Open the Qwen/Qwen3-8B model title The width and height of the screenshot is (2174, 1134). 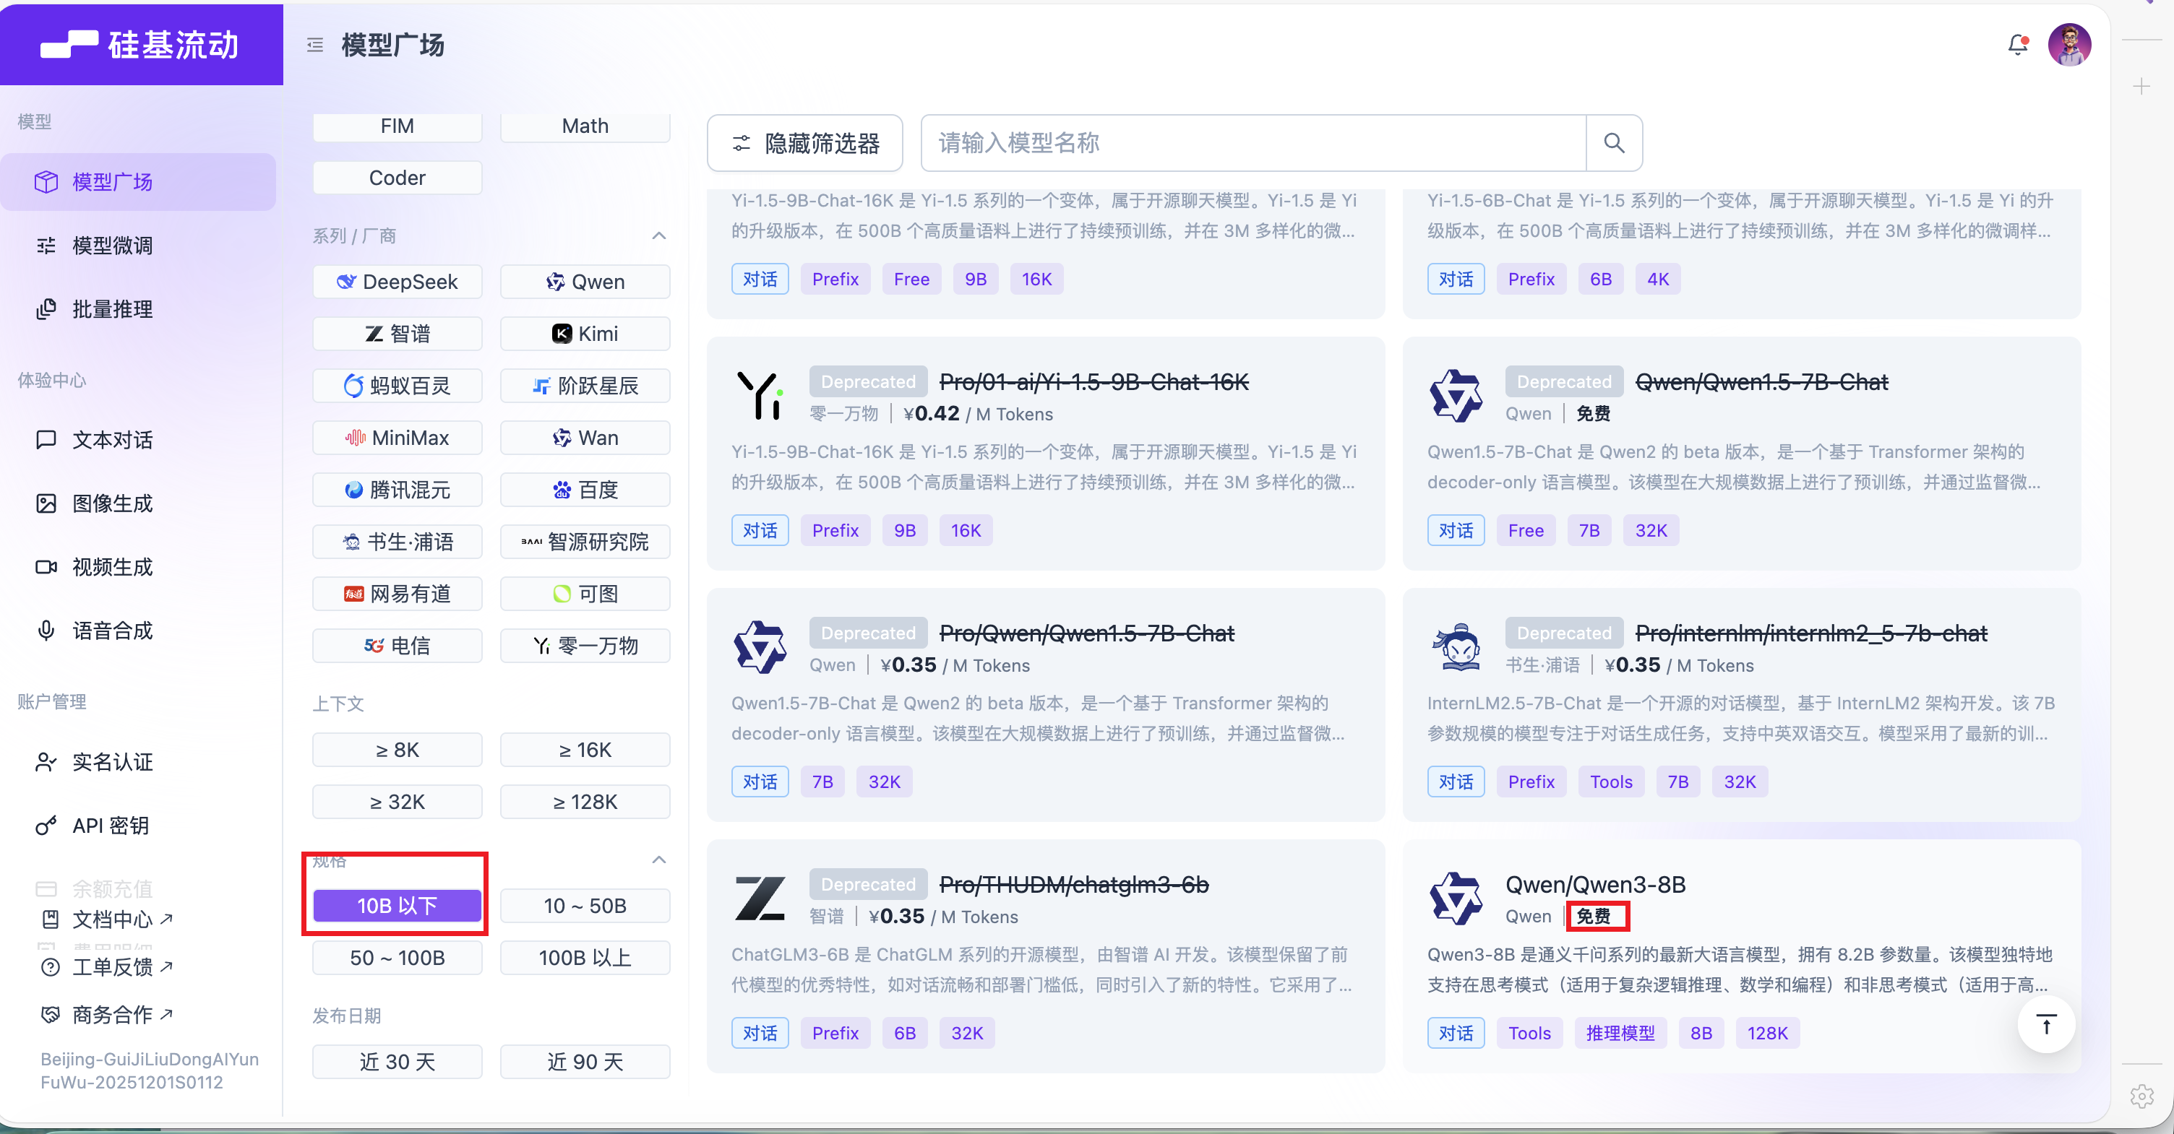click(1595, 884)
